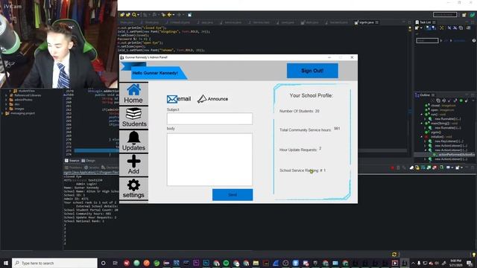Screen dimensions: 477x268
Task: Click the new task icon in Task List
Action: point(417,28)
